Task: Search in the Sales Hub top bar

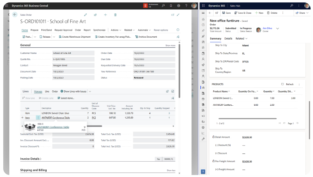Action: tap(292, 6)
